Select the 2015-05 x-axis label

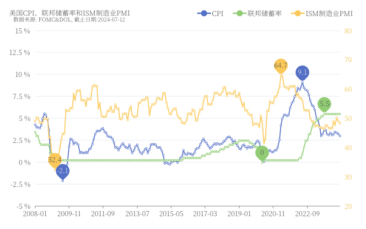pos(171,213)
